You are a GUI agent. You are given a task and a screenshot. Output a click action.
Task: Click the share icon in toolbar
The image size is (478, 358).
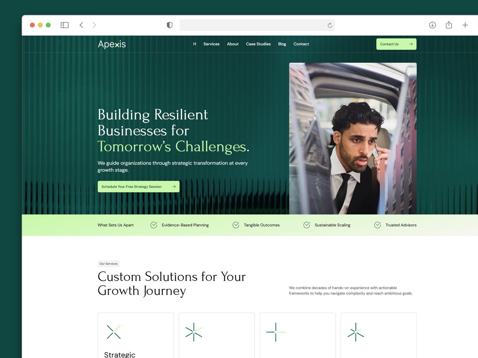click(x=449, y=25)
